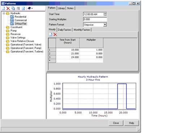Minimize the Patterns window
171x133 pixels.
point(130,4)
